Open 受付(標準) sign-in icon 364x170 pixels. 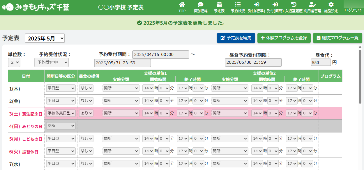(256, 7)
